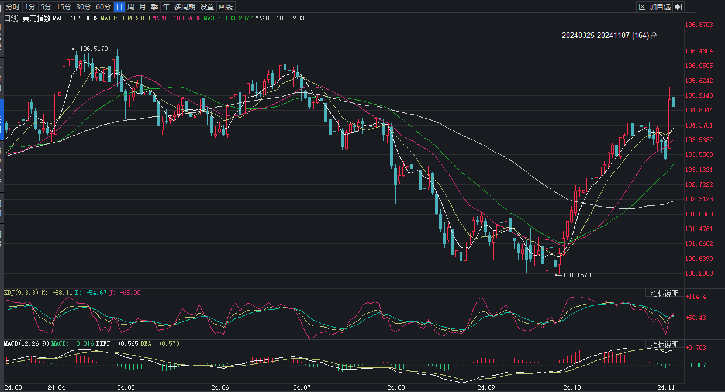Open 指标说明 for the MACD indicator
The image size is (725, 392).
pos(665,344)
